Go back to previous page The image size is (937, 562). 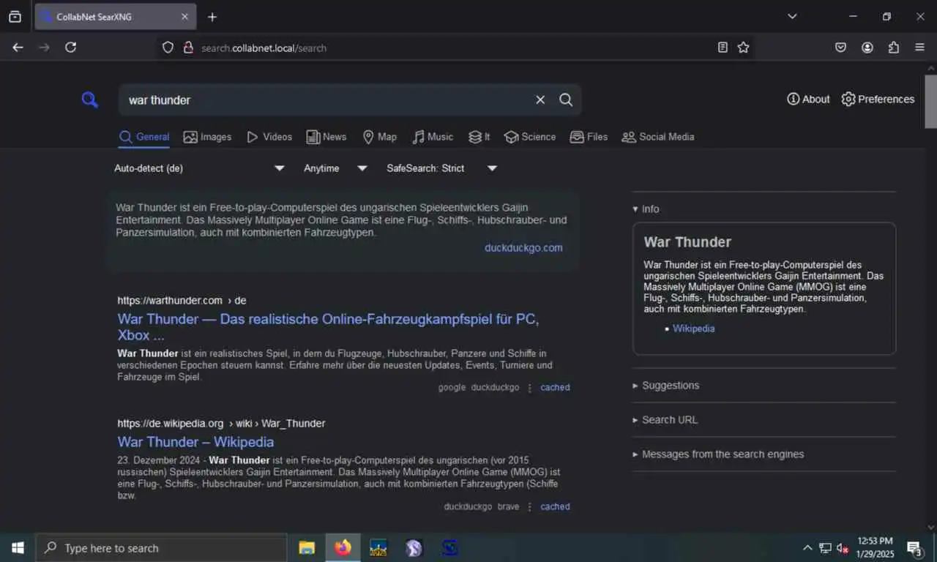click(x=18, y=48)
